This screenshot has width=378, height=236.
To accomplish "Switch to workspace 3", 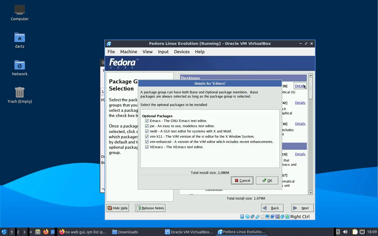I will point(24,232).
